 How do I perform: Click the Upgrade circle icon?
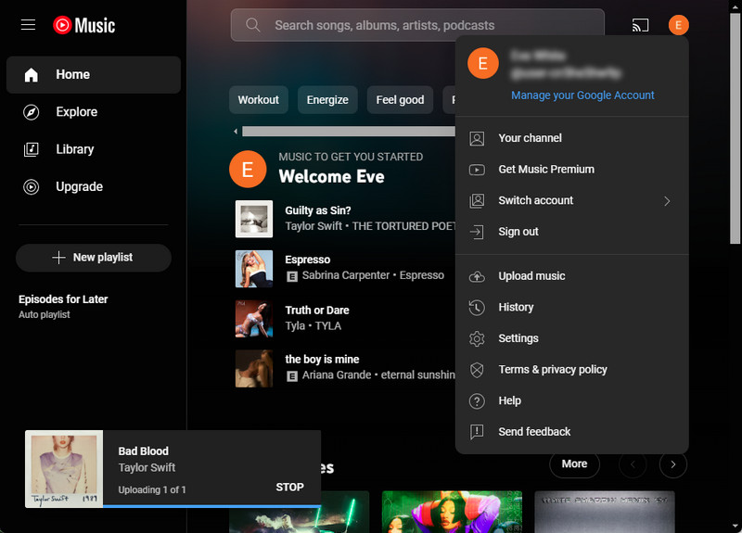[x=32, y=187]
